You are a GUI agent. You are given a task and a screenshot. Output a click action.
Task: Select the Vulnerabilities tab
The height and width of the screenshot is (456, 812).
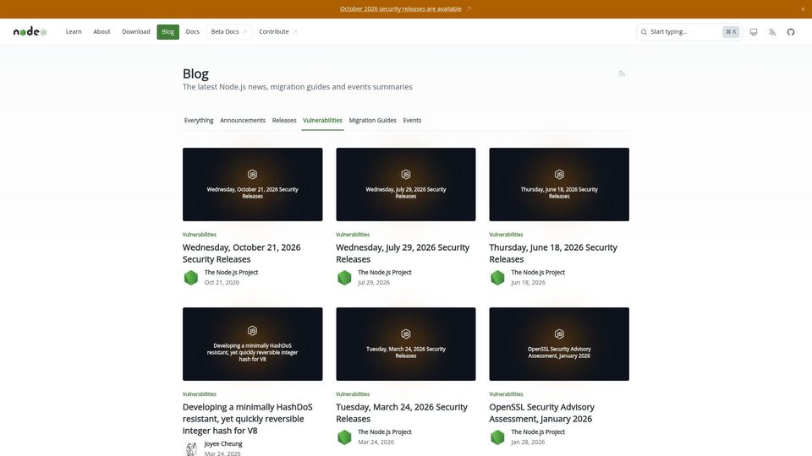pyautogui.click(x=322, y=121)
